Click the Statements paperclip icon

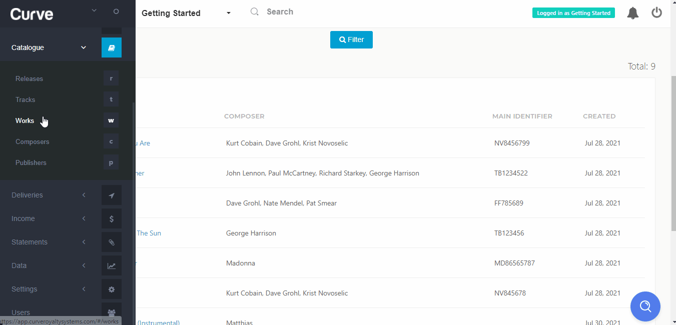[112, 242]
